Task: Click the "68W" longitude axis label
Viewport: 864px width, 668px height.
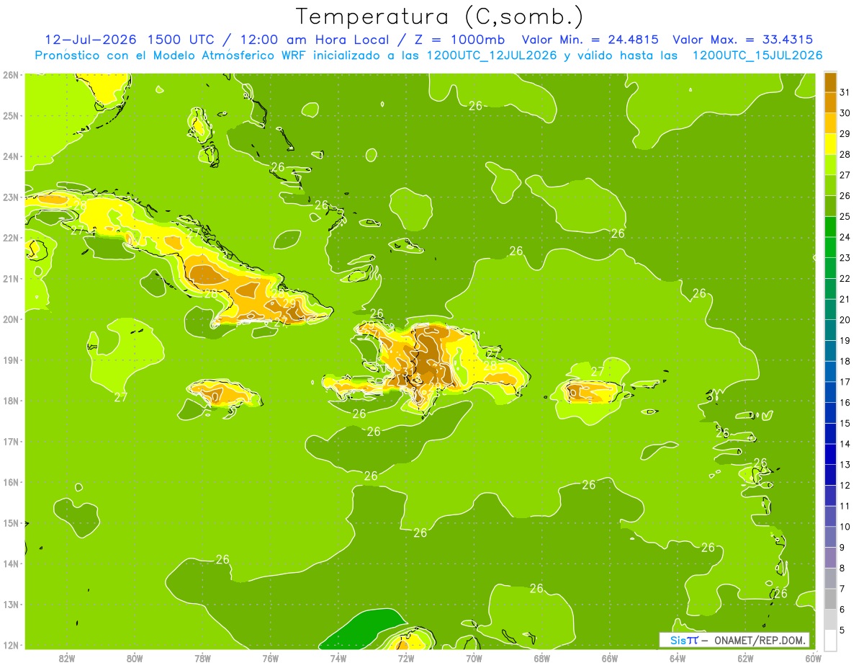Action: pos(541,657)
